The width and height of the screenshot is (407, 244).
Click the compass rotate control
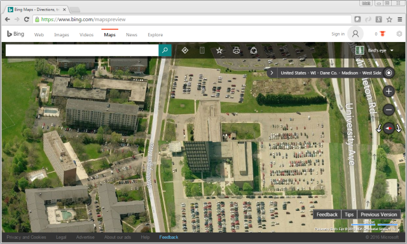coord(389,128)
